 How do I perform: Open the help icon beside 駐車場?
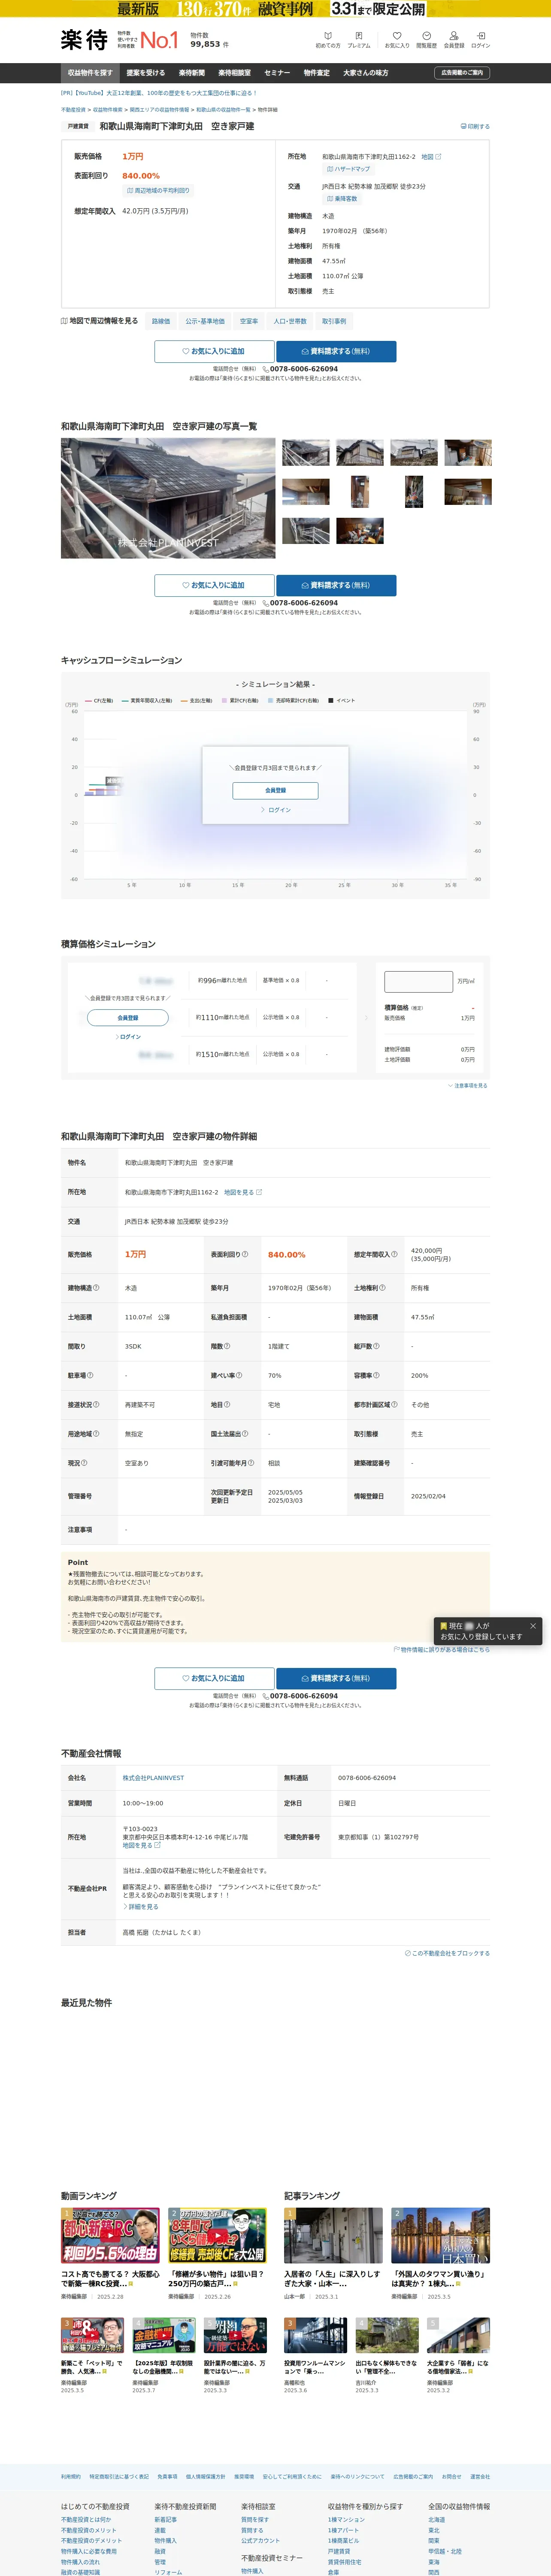90,1375
